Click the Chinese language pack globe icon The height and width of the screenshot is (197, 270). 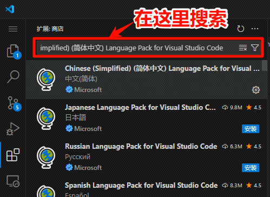pyautogui.click(x=46, y=80)
